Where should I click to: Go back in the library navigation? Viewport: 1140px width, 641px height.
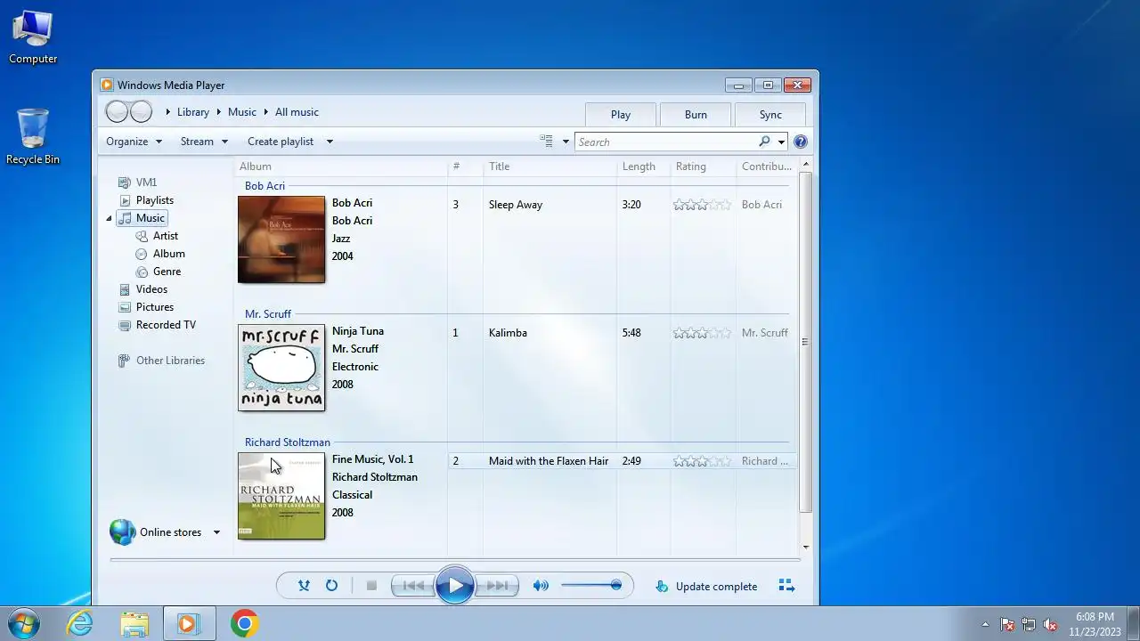pos(117,111)
